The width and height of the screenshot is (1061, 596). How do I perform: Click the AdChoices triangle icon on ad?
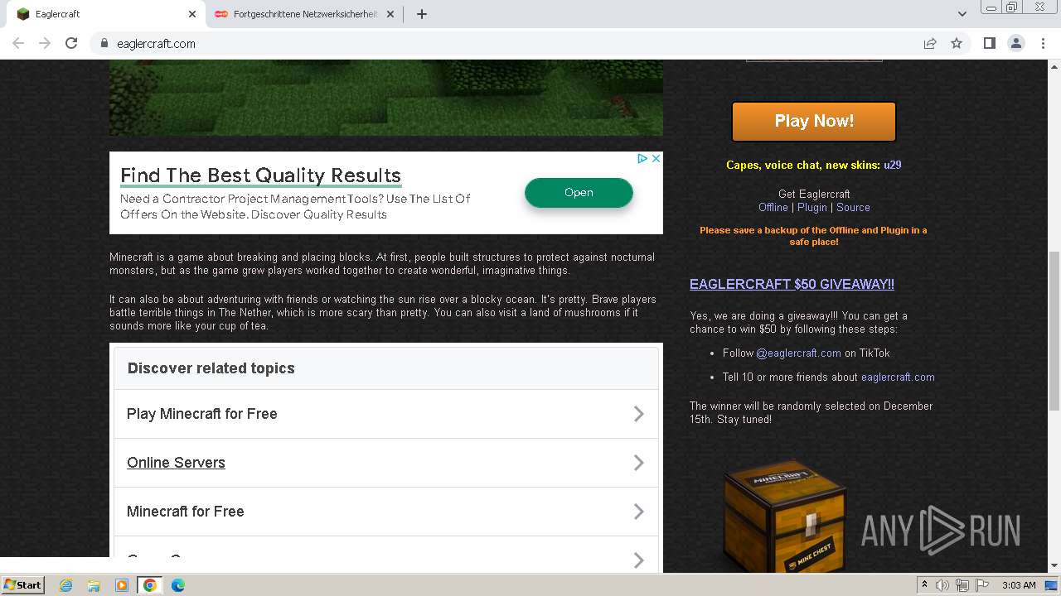click(642, 158)
